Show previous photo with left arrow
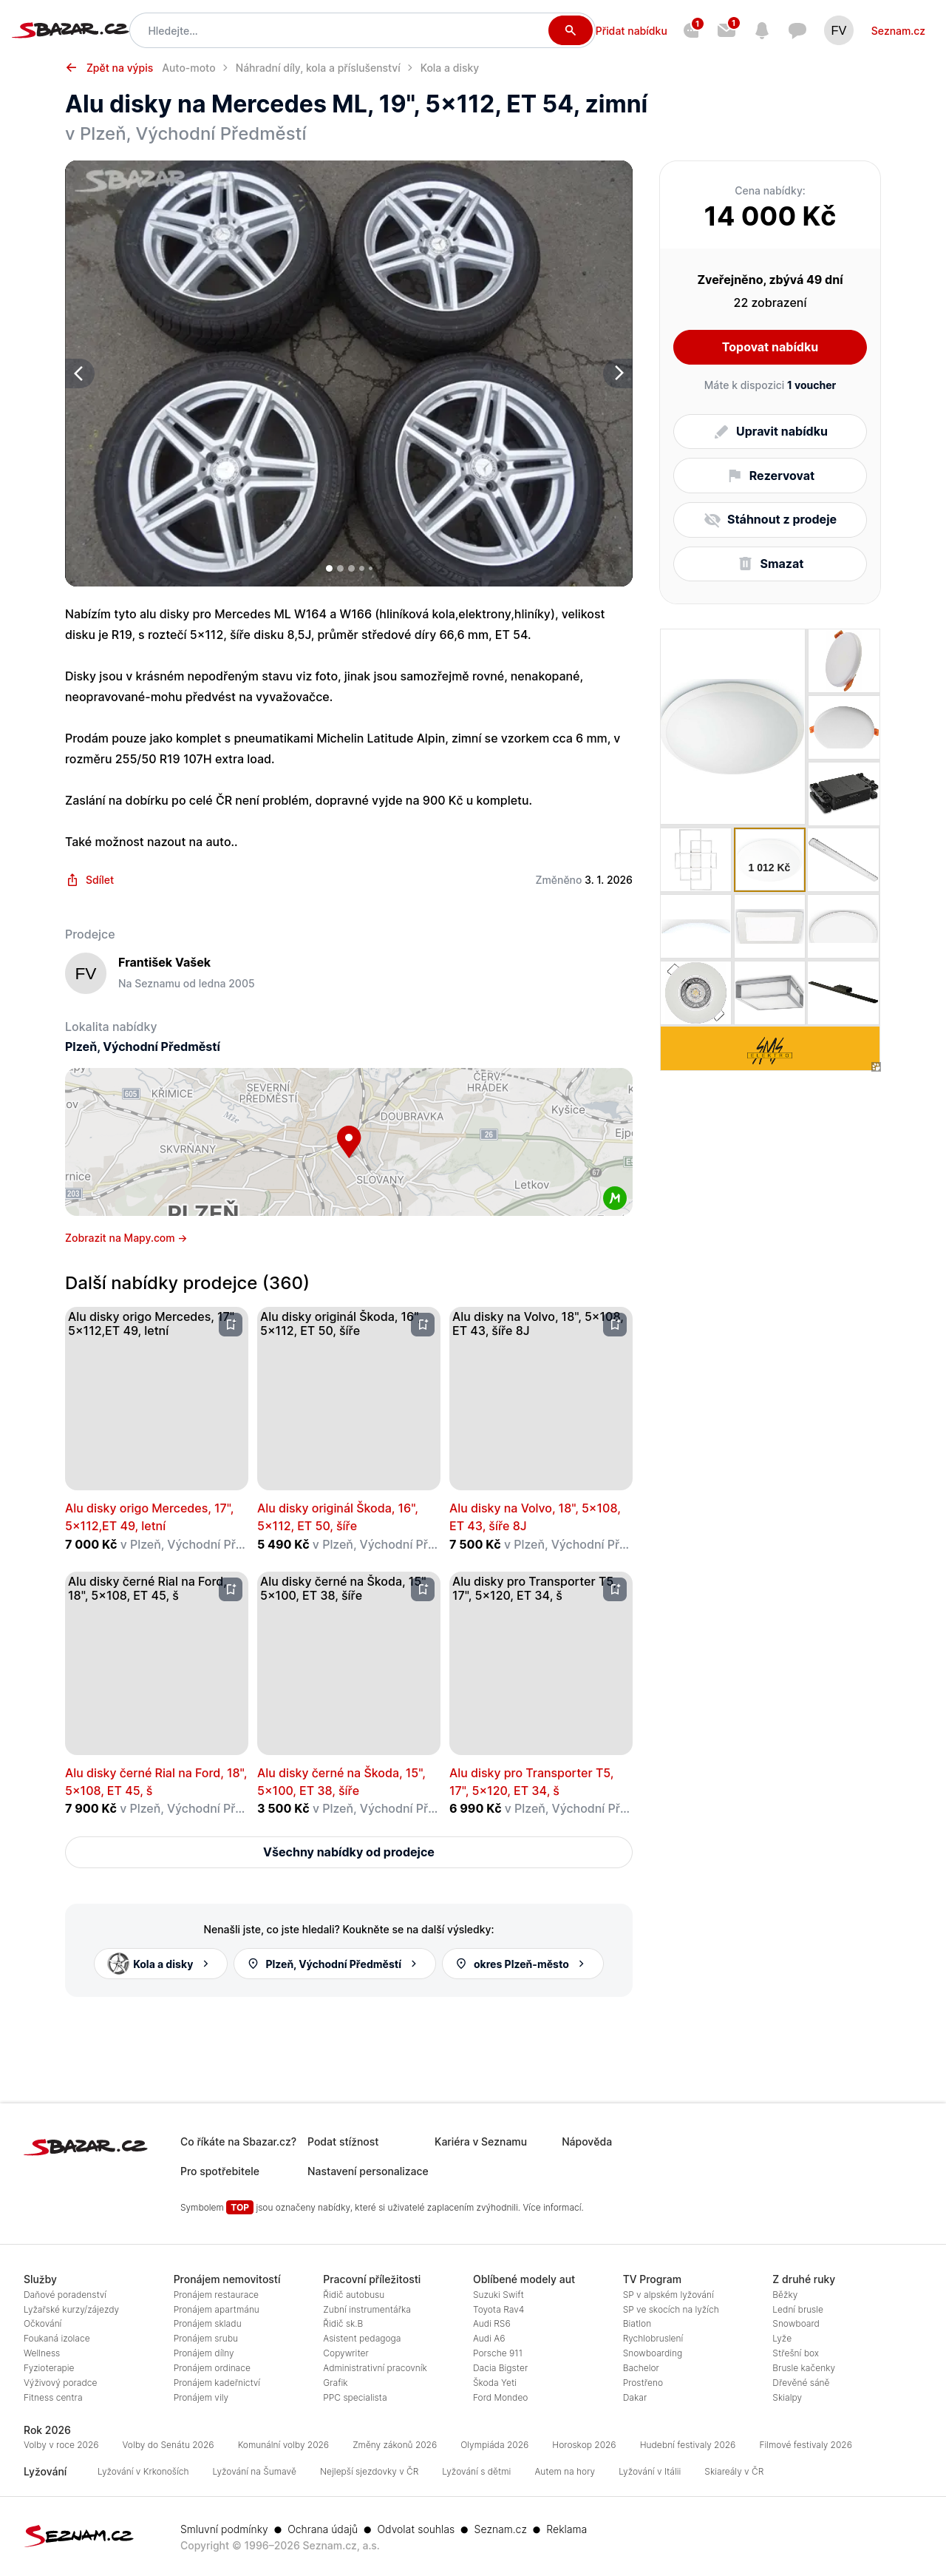 (x=79, y=373)
